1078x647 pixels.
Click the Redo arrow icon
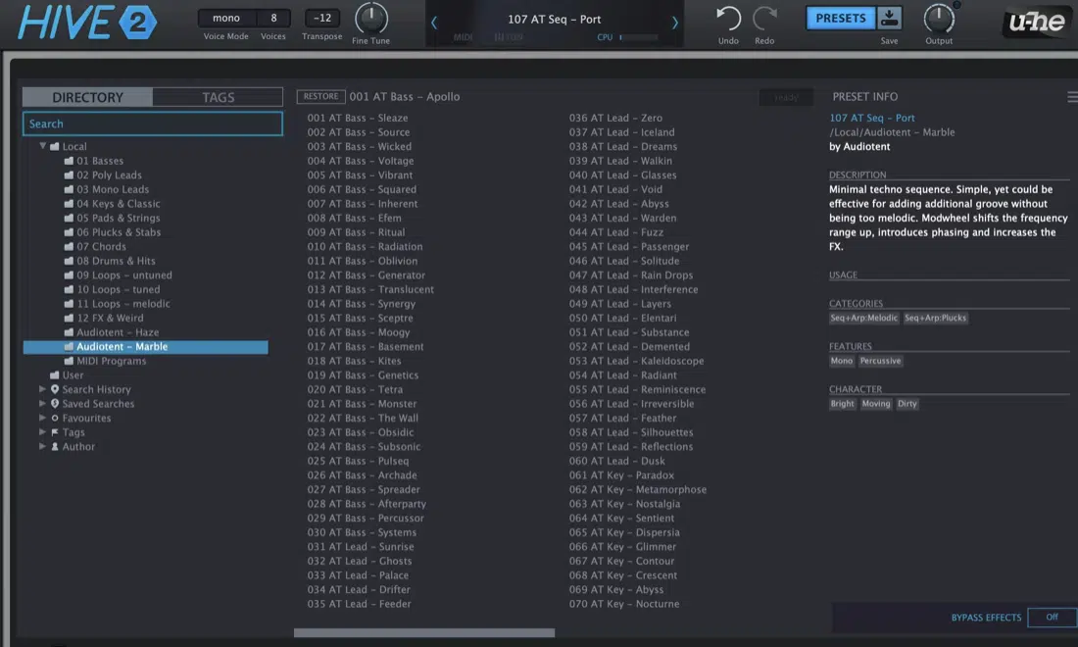click(764, 16)
